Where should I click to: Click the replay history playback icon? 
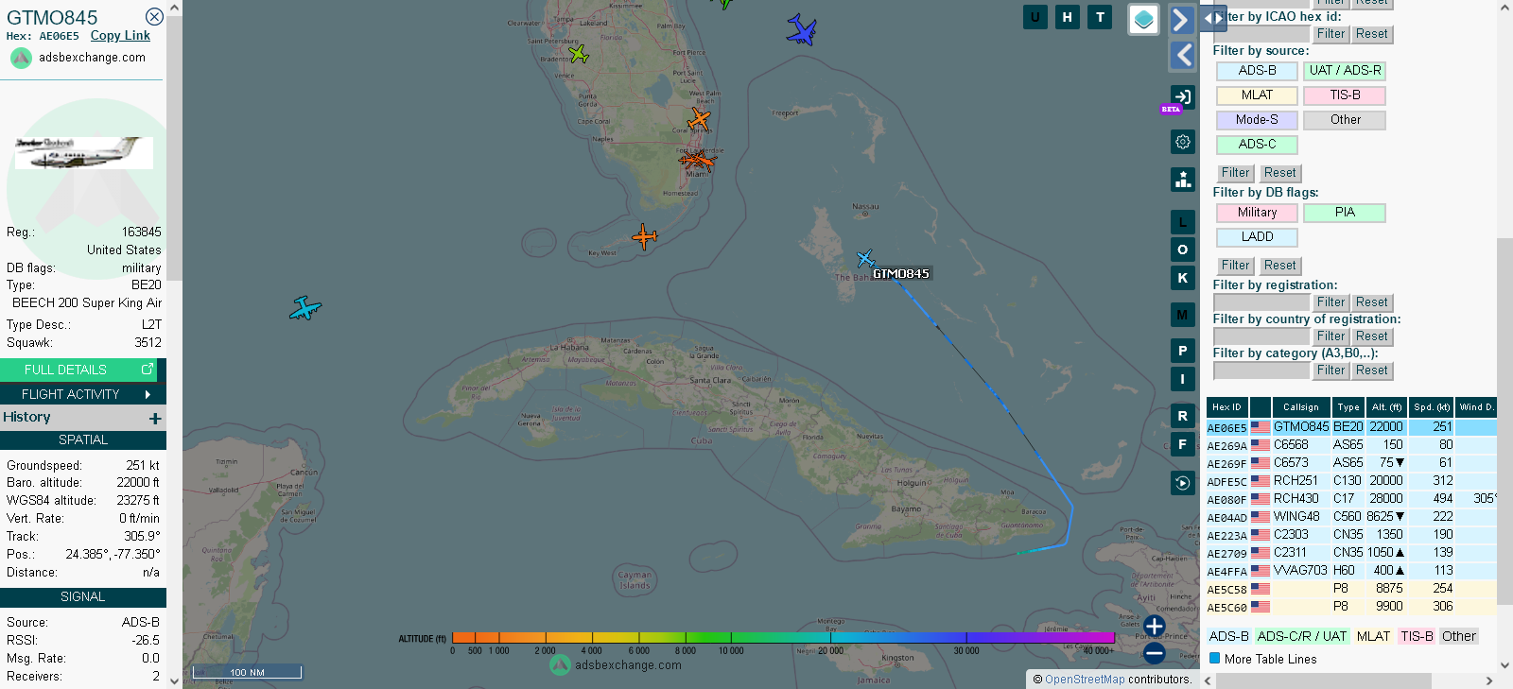point(1182,484)
